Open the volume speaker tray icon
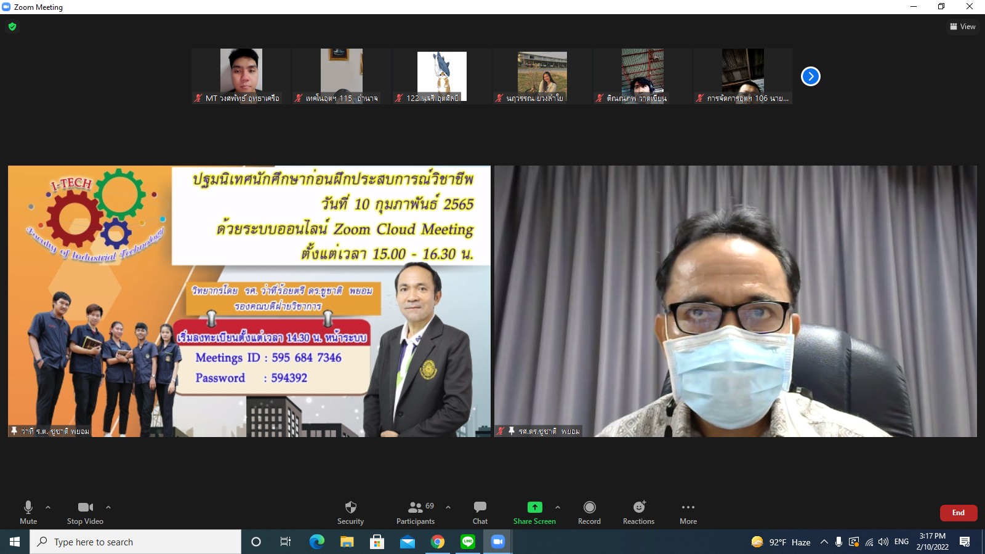 tap(883, 542)
